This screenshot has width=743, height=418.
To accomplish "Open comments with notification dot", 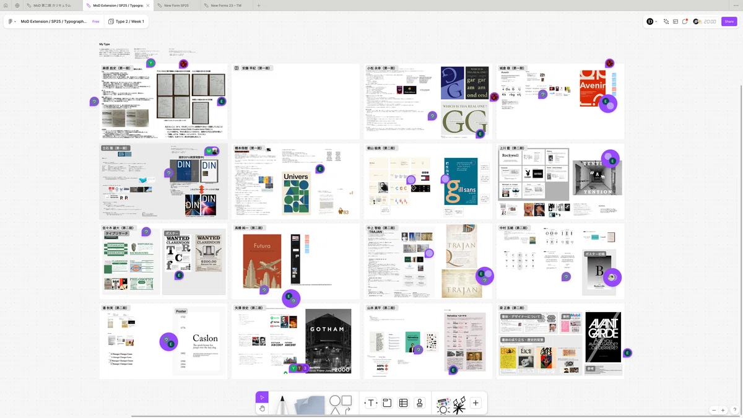I will click(x=685, y=21).
